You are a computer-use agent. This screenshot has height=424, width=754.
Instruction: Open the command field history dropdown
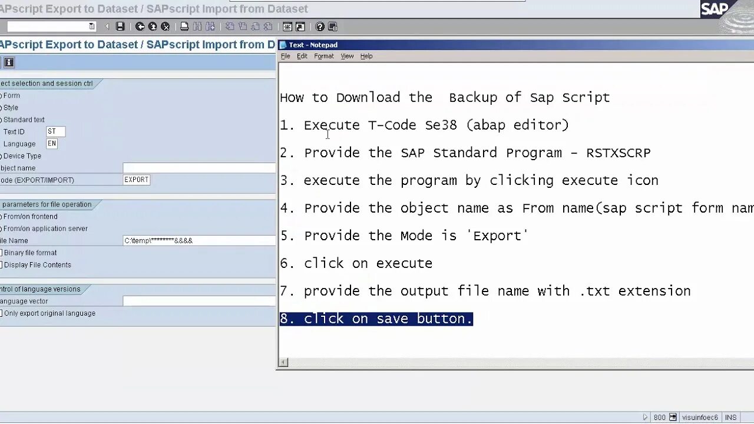[91, 26]
